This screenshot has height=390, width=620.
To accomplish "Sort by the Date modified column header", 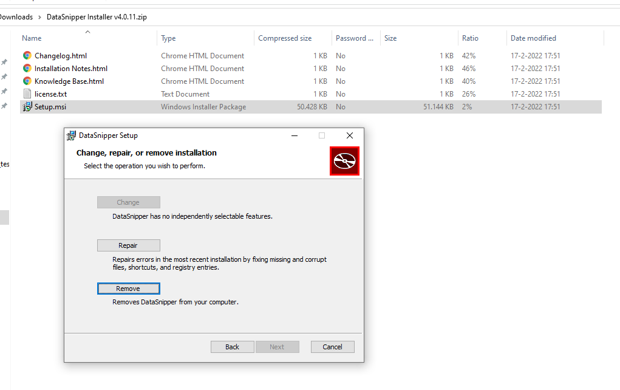I will pyautogui.click(x=533, y=38).
